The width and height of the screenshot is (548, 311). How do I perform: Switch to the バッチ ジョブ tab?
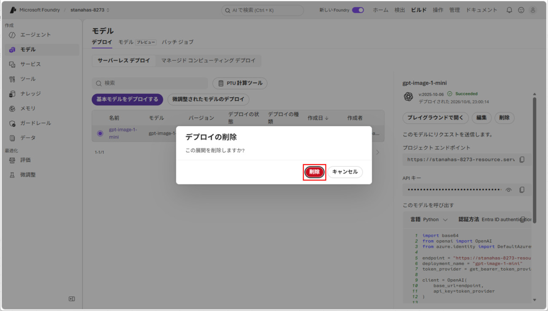(178, 42)
